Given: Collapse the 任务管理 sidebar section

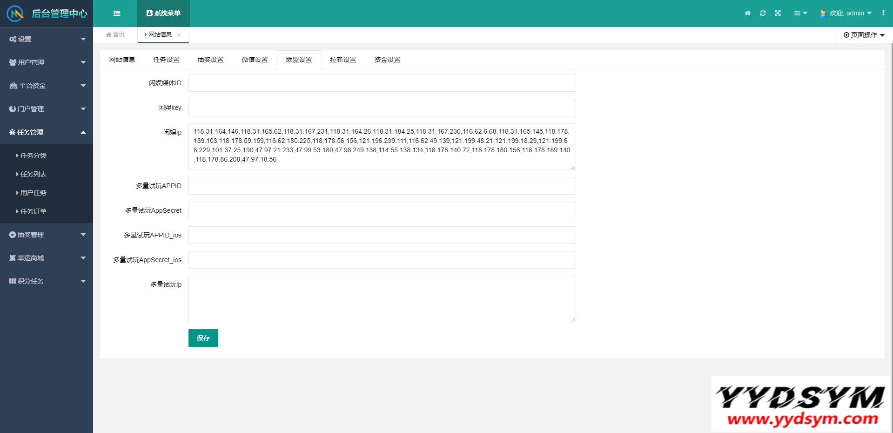Looking at the screenshot, I should coord(47,132).
